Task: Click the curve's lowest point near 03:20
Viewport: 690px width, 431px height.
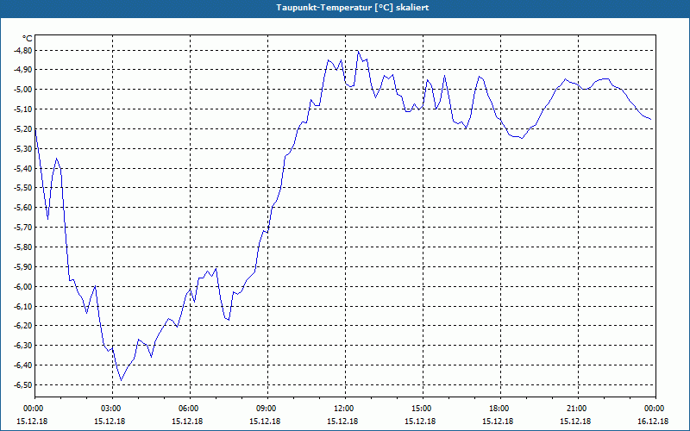Action: pyautogui.click(x=122, y=380)
